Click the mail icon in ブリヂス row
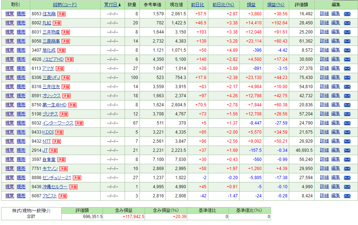This screenshot has width=358, height=225. [x=347, y=114]
